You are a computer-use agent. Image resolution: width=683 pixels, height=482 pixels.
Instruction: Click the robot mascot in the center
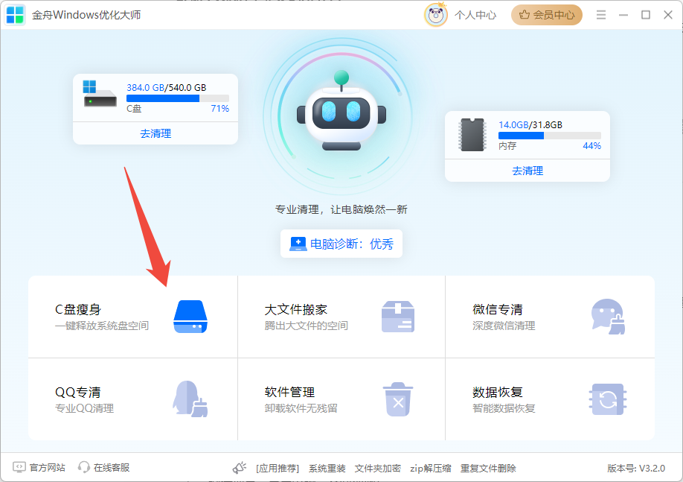coord(341,111)
